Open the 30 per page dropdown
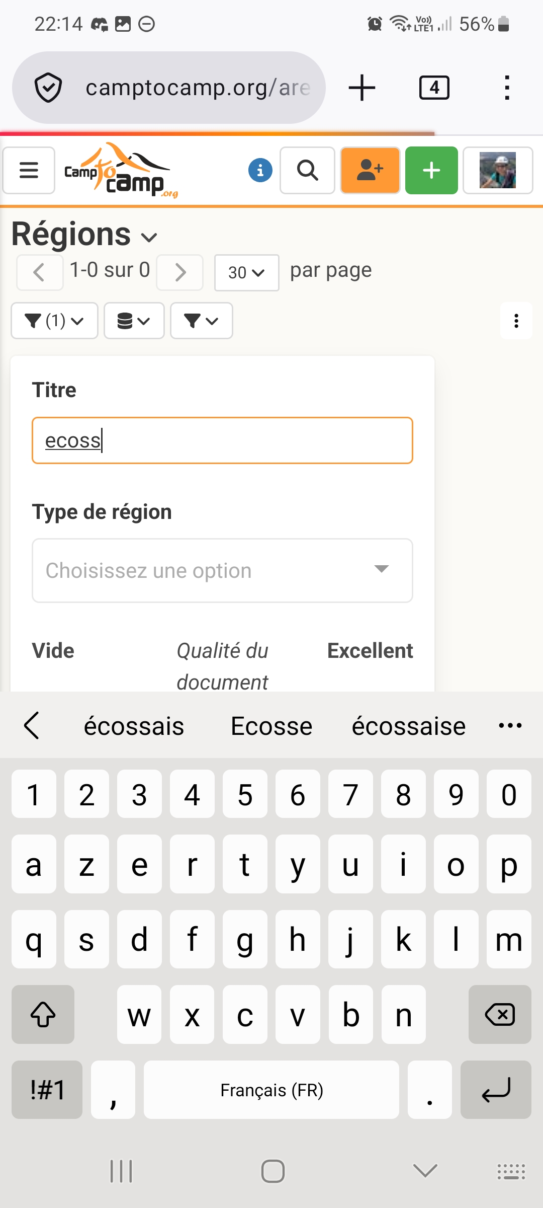Viewport: 543px width, 1208px height. (x=246, y=272)
